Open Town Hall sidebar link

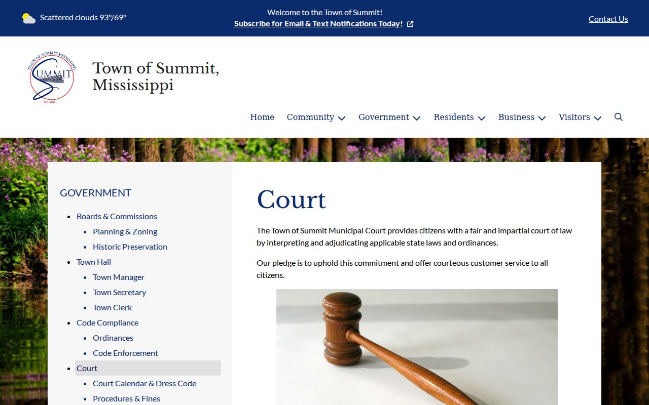(x=94, y=262)
